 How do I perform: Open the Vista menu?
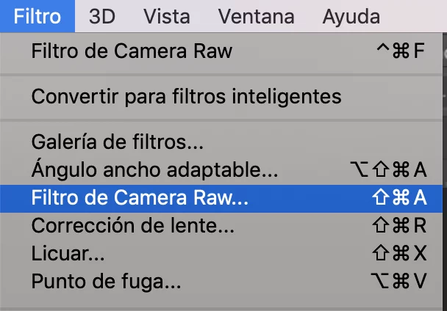coord(167,16)
